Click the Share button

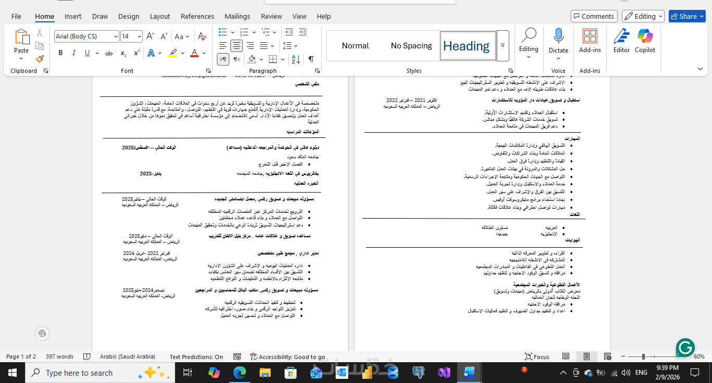[688, 16]
